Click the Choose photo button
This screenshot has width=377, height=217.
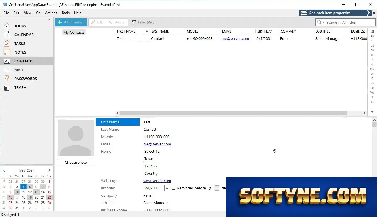(x=76, y=162)
